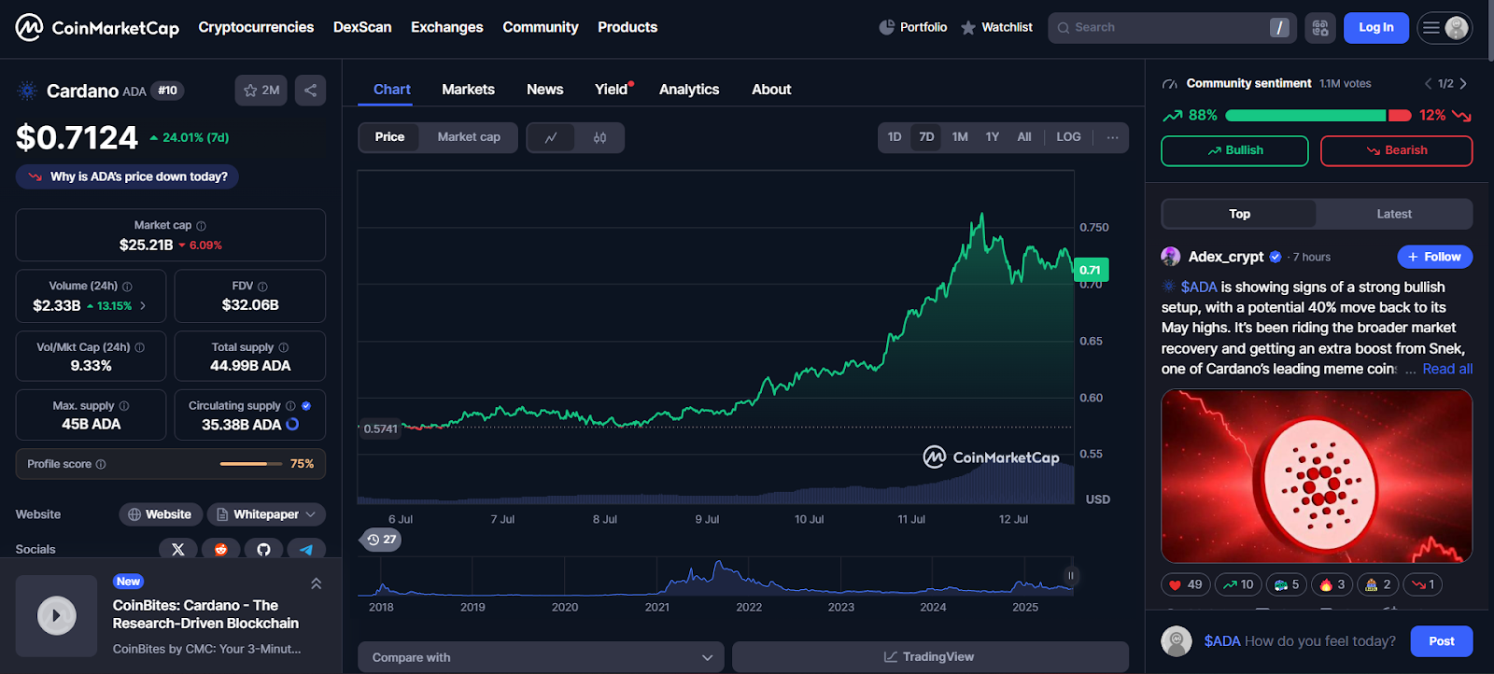Click Read all on Adex_crypt's post
This screenshot has height=674, width=1494.
(1447, 369)
